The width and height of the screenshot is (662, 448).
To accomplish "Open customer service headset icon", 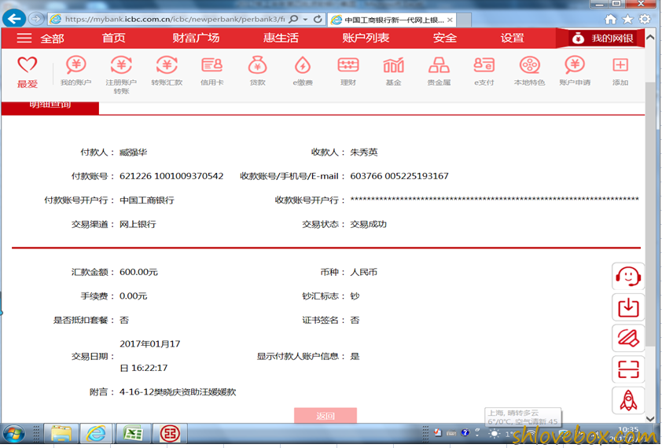I will coord(628,277).
